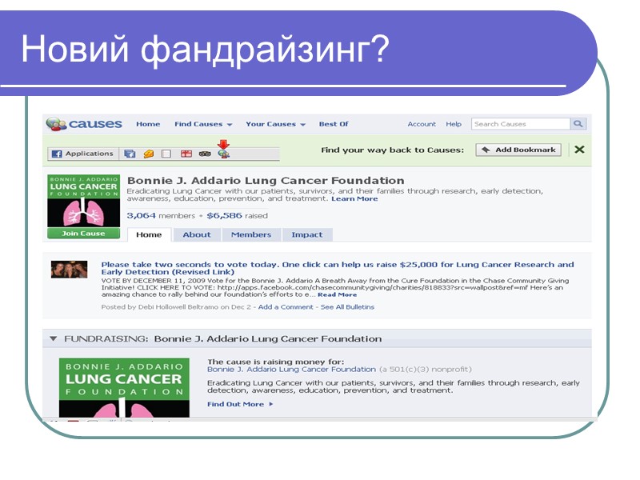Click the Causes logo

click(x=84, y=124)
